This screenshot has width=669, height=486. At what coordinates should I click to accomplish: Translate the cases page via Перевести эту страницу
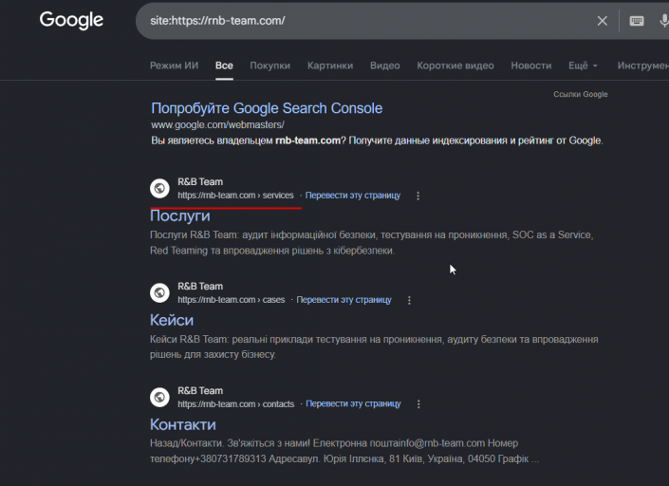[x=344, y=300]
